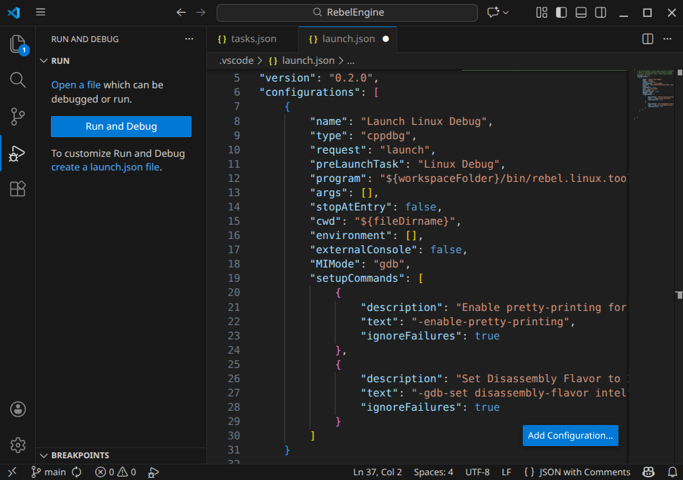The image size is (683, 480).
Task: Click the "cppdbg" value text
Action: 386,136
